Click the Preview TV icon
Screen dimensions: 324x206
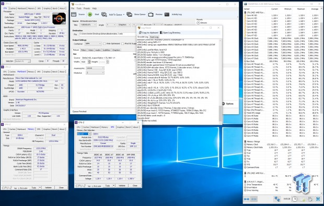click(151, 14)
